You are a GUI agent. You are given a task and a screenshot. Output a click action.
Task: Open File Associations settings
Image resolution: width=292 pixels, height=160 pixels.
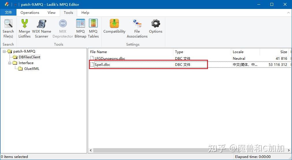[137, 29]
